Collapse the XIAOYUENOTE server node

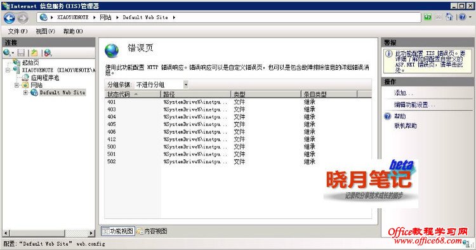(8, 70)
